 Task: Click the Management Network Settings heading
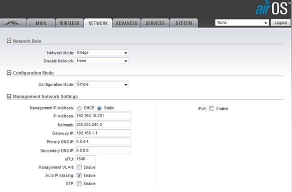click(x=45, y=96)
